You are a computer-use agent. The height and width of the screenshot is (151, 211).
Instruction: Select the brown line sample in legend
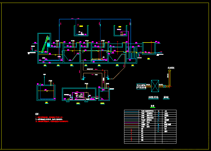click(132, 116)
